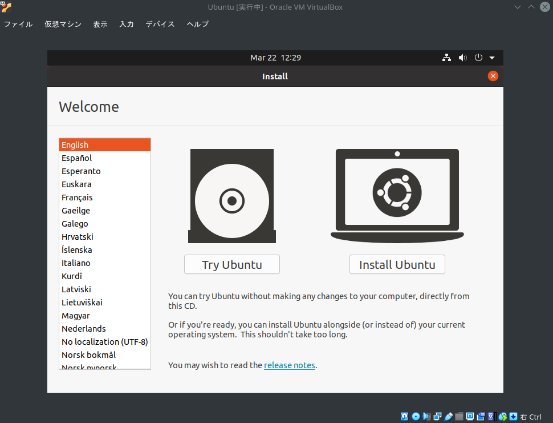Select Lietuviškai in the language list
553x423 pixels.
(x=105, y=302)
